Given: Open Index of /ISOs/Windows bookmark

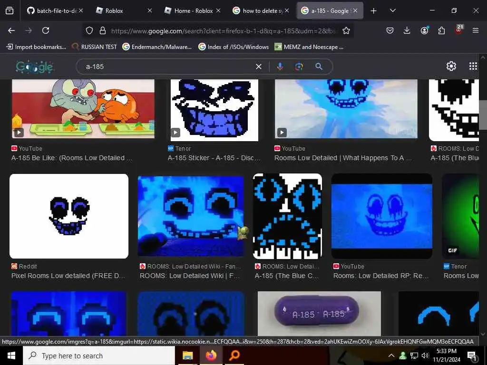Looking at the screenshot, I should coord(234,47).
